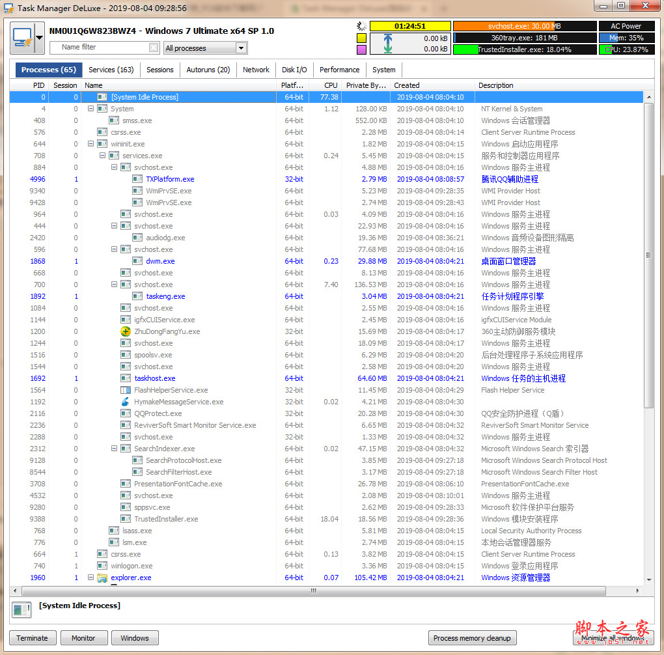
Task: Click the QQProtect.exe process icon
Action: click(126, 413)
